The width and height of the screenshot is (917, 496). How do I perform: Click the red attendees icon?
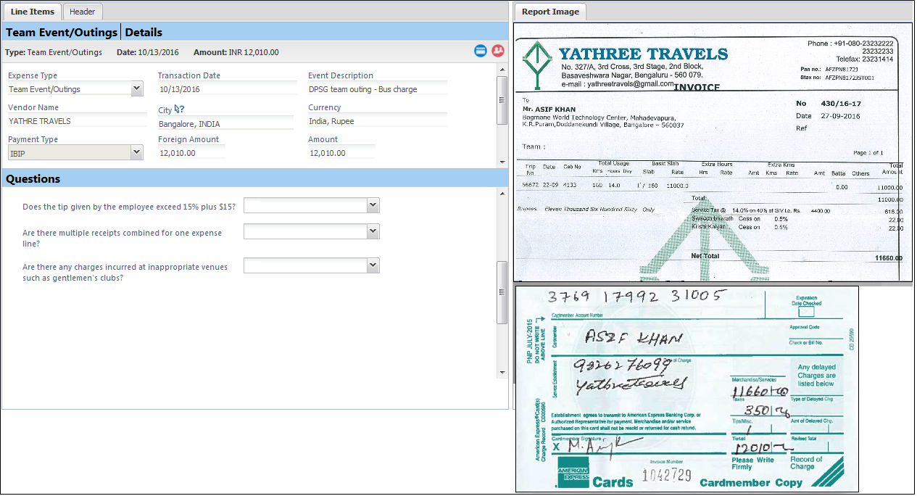tap(497, 51)
